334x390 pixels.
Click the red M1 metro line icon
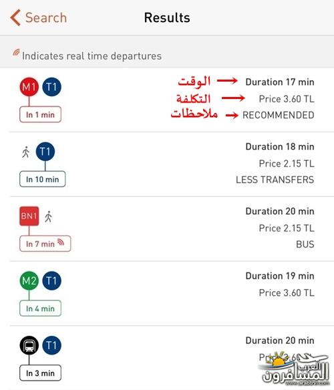[29, 87]
